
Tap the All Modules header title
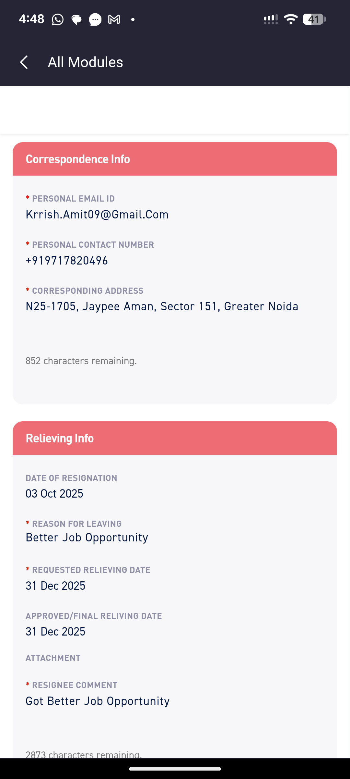click(x=85, y=62)
